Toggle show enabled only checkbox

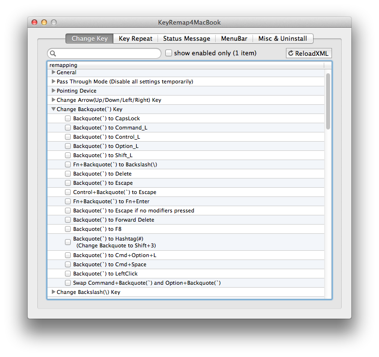coord(169,53)
